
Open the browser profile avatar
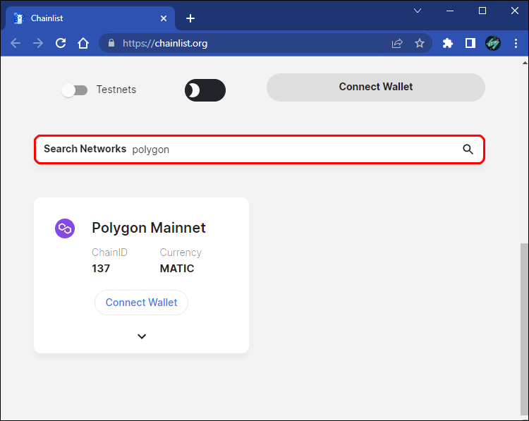coord(493,43)
